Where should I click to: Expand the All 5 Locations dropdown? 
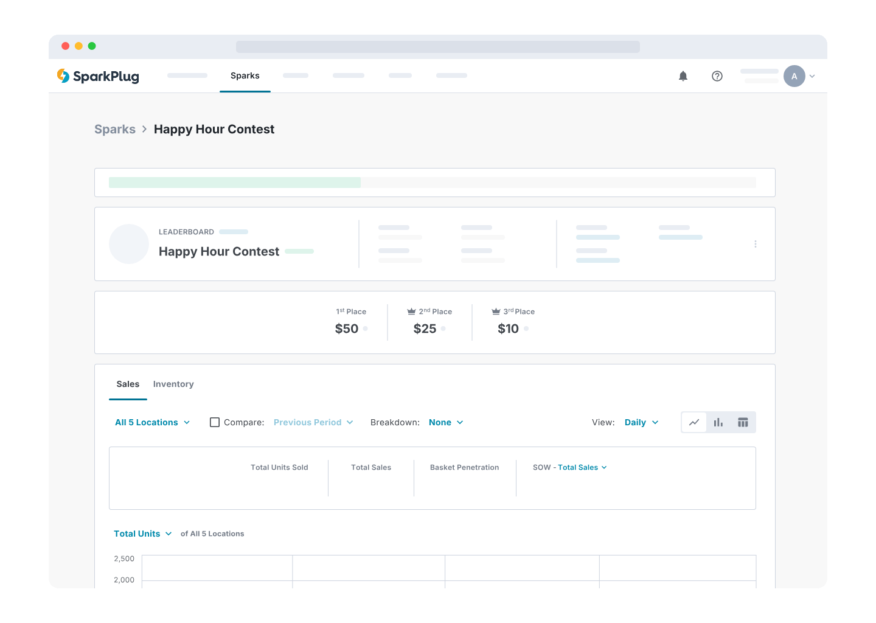(x=152, y=422)
